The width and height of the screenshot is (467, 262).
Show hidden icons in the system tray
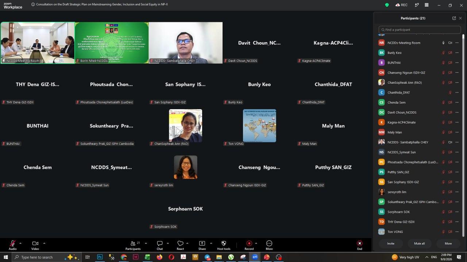[427, 257]
